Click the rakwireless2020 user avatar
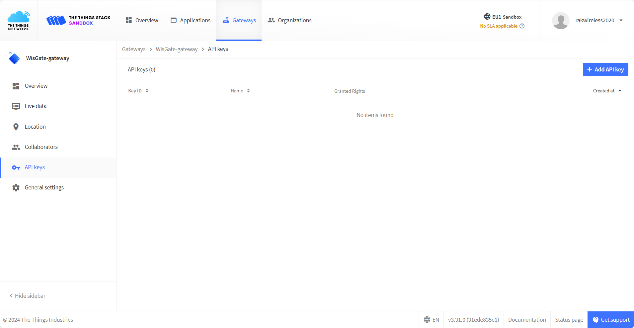 pyautogui.click(x=561, y=21)
